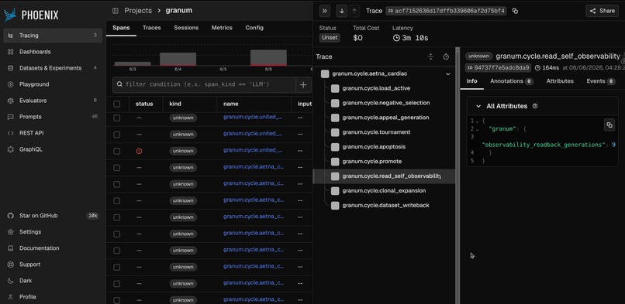Screen dimensions: 625x304
Task: Copy the All Attributes JSON
Action: click(609, 125)
